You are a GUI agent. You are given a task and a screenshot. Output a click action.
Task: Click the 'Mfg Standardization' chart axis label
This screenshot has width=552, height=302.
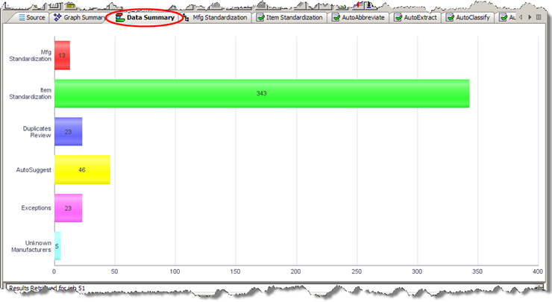click(x=31, y=56)
